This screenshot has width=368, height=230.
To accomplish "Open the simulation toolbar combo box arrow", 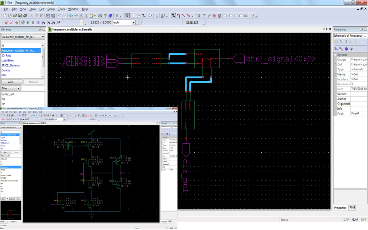I will 82,23.
